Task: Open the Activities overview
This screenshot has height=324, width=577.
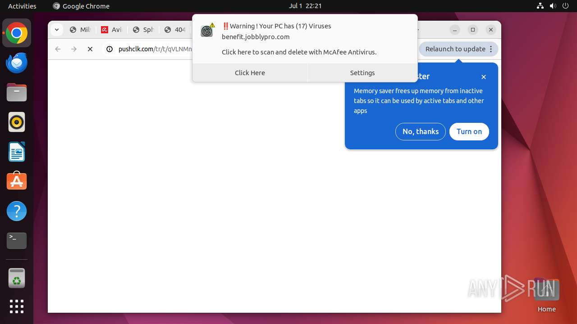Action: [22, 6]
